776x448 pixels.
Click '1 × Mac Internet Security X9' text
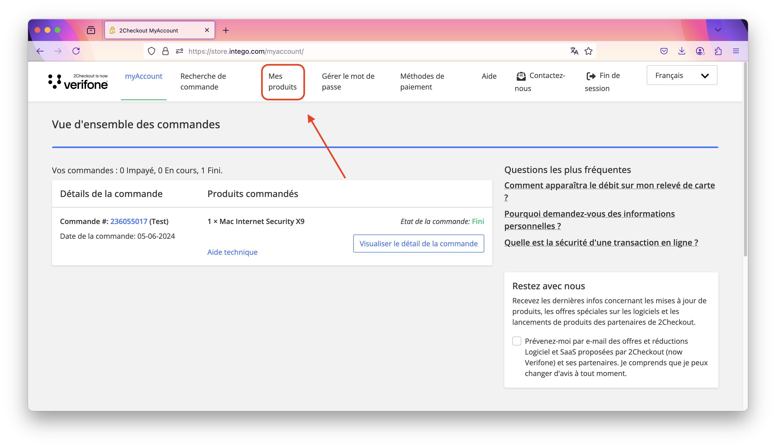256,221
